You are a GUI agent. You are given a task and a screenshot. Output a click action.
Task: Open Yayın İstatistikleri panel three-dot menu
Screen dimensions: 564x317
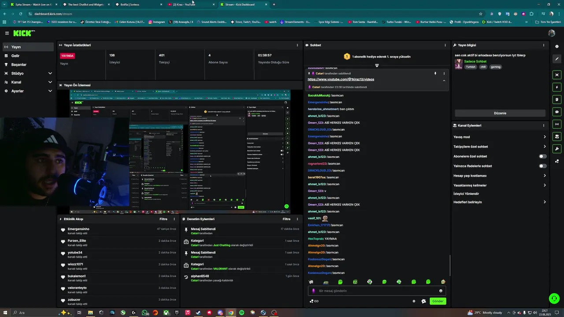coord(297,45)
